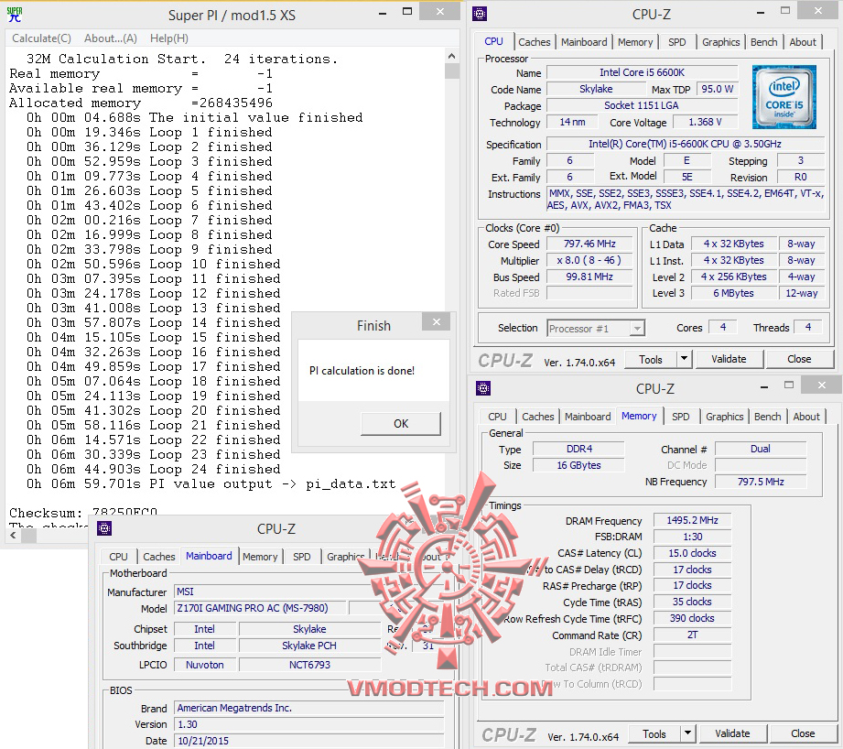Click the Loop 24 finished log line
The width and height of the screenshot is (843, 749).
[x=153, y=470]
